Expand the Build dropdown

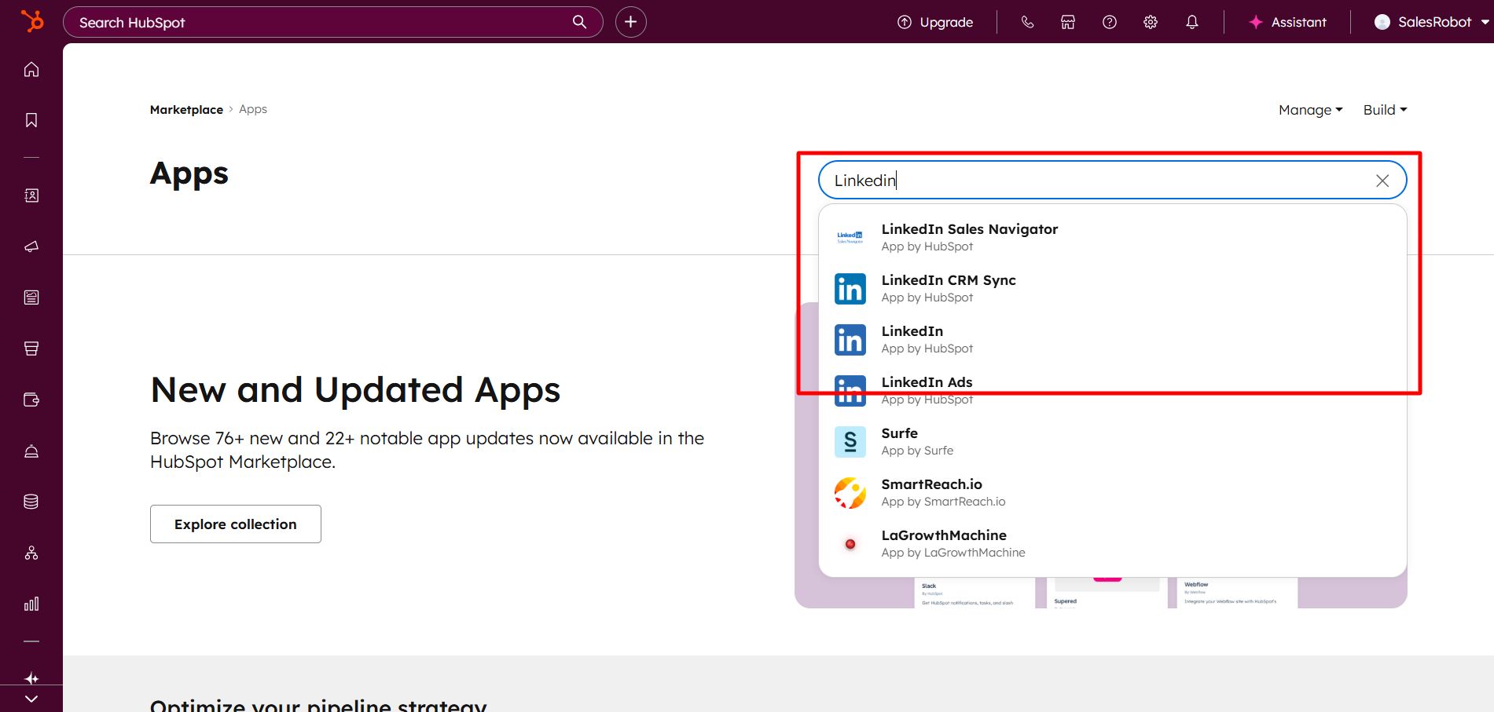point(1384,110)
